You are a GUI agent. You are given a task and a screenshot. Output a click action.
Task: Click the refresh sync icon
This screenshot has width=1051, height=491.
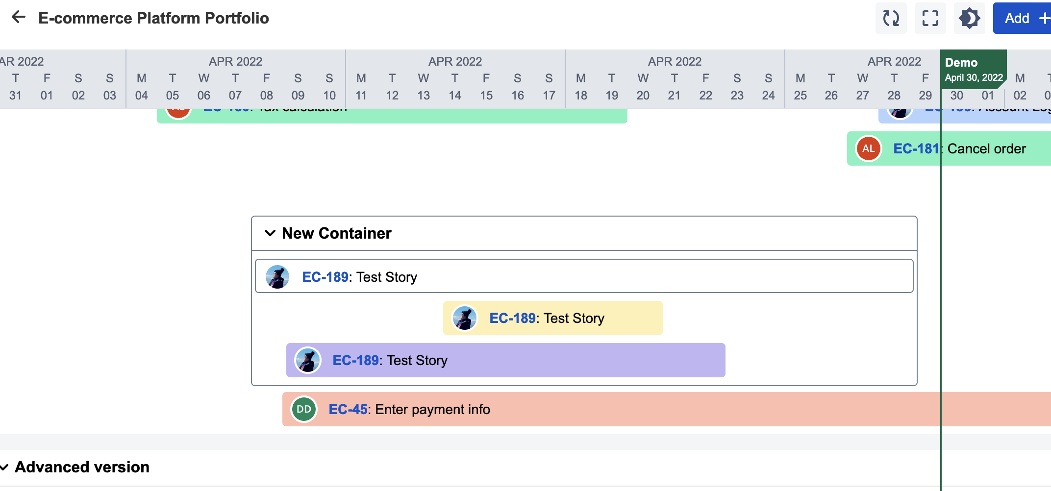tap(891, 19)
